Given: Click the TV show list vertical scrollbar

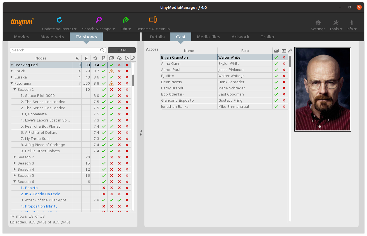Looking at the screenshot, I should coord(133,80).
